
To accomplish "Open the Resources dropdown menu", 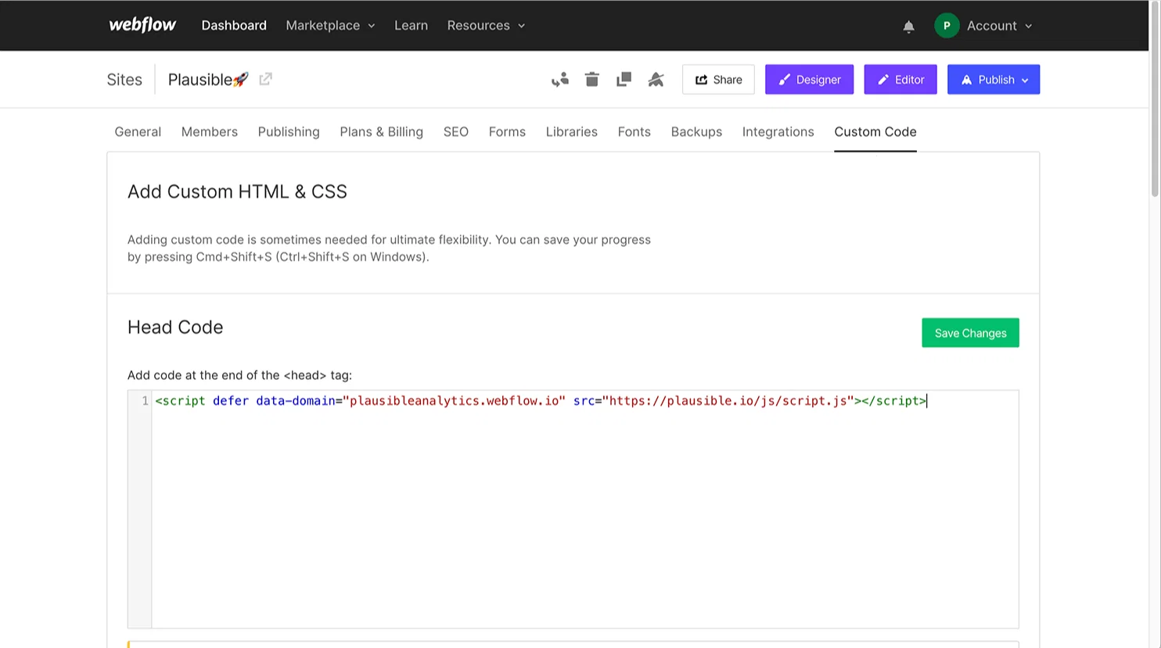I will click(486, 25).
